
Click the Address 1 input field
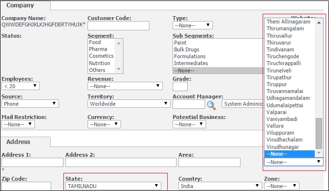point(32,163)
